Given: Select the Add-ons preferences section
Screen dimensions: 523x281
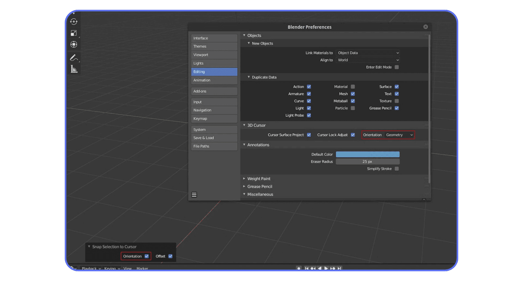Looking at the screenshot, I should pyautogui.click(x=214, y=91).
